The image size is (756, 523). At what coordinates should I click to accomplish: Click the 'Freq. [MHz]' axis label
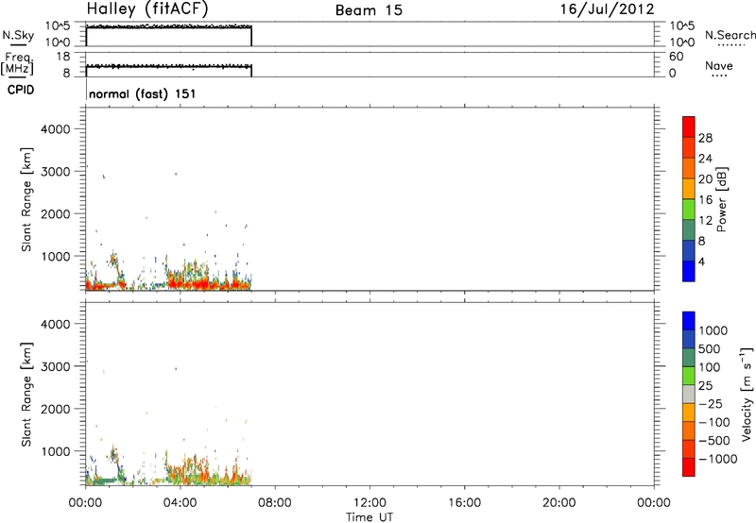pos(18,64)
